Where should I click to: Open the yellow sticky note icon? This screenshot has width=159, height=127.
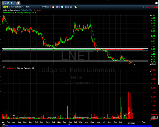coord(76,7)
